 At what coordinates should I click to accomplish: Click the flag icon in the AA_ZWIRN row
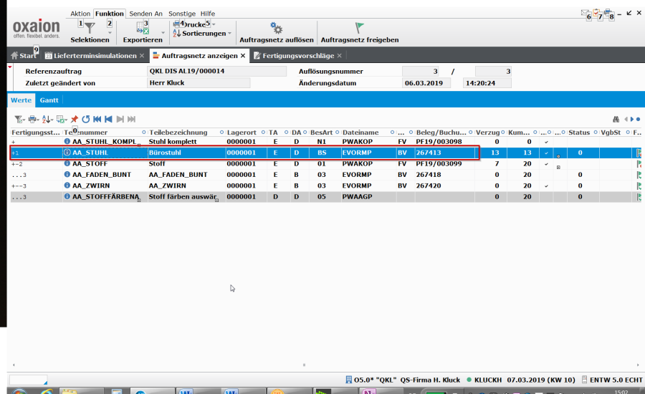[639, 186]
